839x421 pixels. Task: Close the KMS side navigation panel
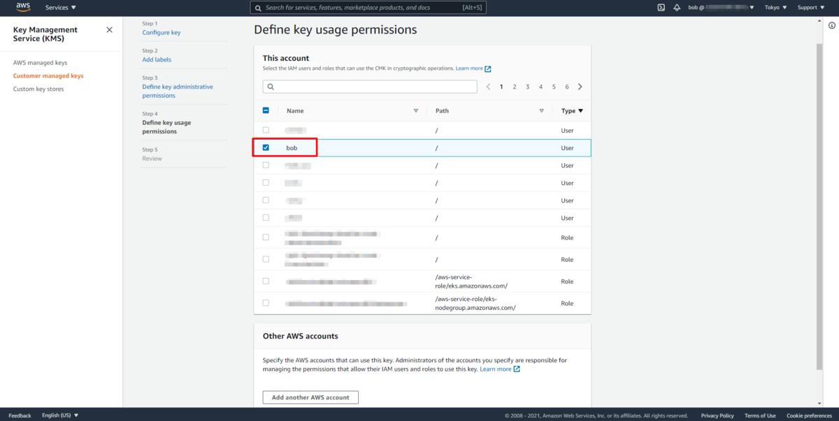109,30
